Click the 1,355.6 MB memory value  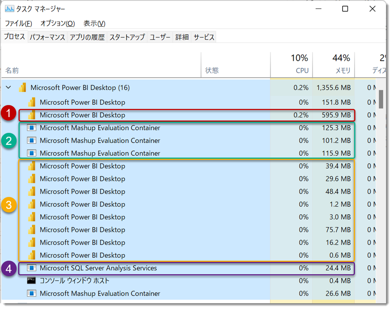(334, 88)
